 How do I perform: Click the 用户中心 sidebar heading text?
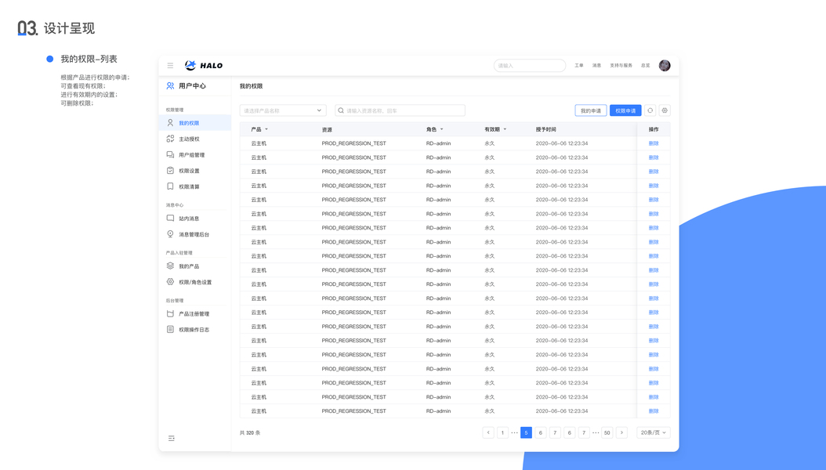[192, 86]
